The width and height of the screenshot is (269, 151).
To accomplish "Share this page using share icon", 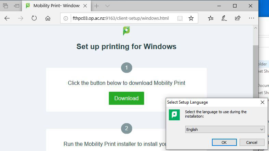I will (x=238, y=18).
